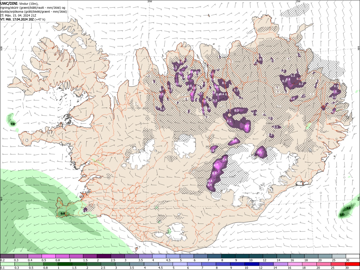This screenshot has height=270, width=360.
Task: Click the white 30 swatch in upper legend row
Action: coord(353,256)
